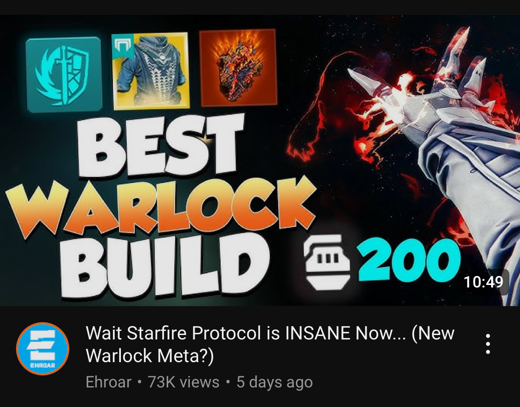Tap the 10:49 video duration badge
The image size is (520, 407).
(484, 282)
